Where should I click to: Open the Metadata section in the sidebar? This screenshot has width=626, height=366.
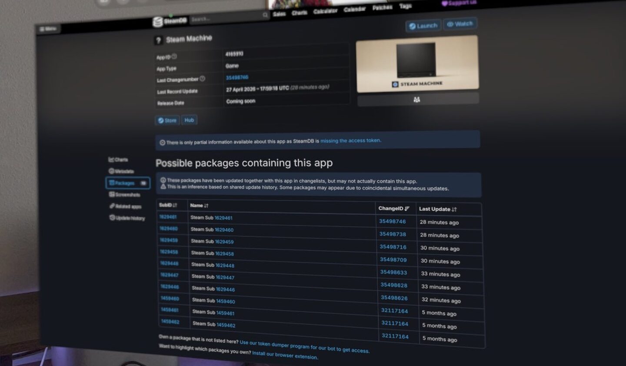[x=122, y=171]
